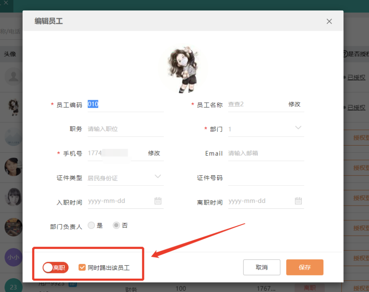The height and width of the screenshot is (292, 369).
Task: Click the 离职时间 date input
Action: click(260, 201)
